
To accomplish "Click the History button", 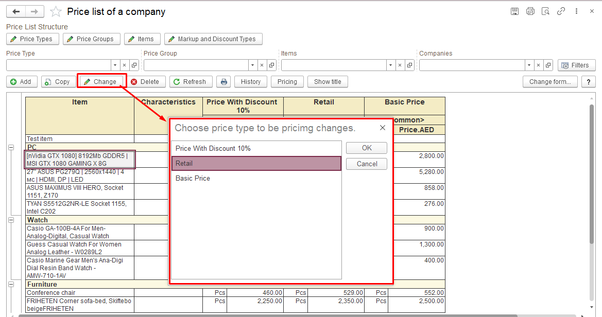I will coord(251,82).
